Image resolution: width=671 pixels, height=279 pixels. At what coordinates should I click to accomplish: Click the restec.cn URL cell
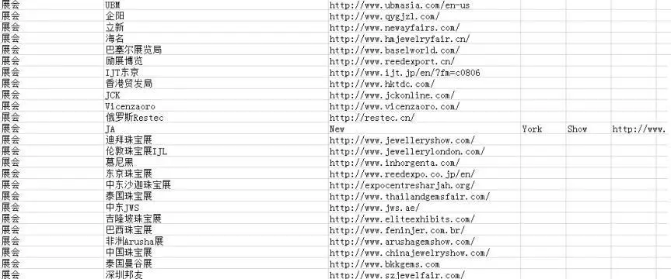(x=425, y=117)
